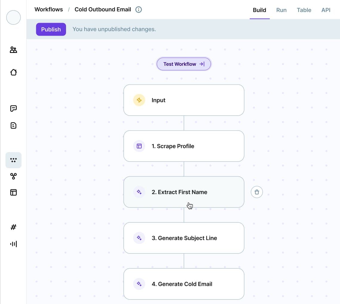
Task: Click the info icon beside Cold Outbound Email
Action: click(x=139, y=10)
